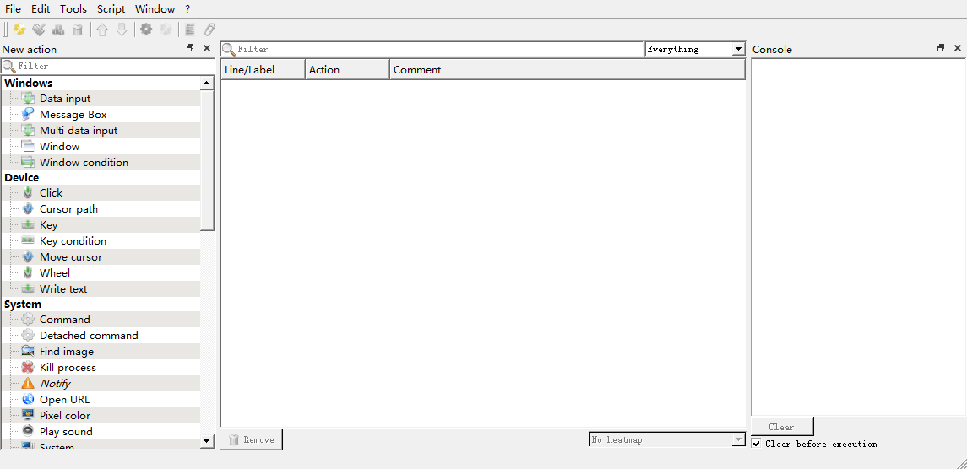The width and height of the screenshot is (967, 469).
Task: Open the Script menu
Action: click(111, 9)
